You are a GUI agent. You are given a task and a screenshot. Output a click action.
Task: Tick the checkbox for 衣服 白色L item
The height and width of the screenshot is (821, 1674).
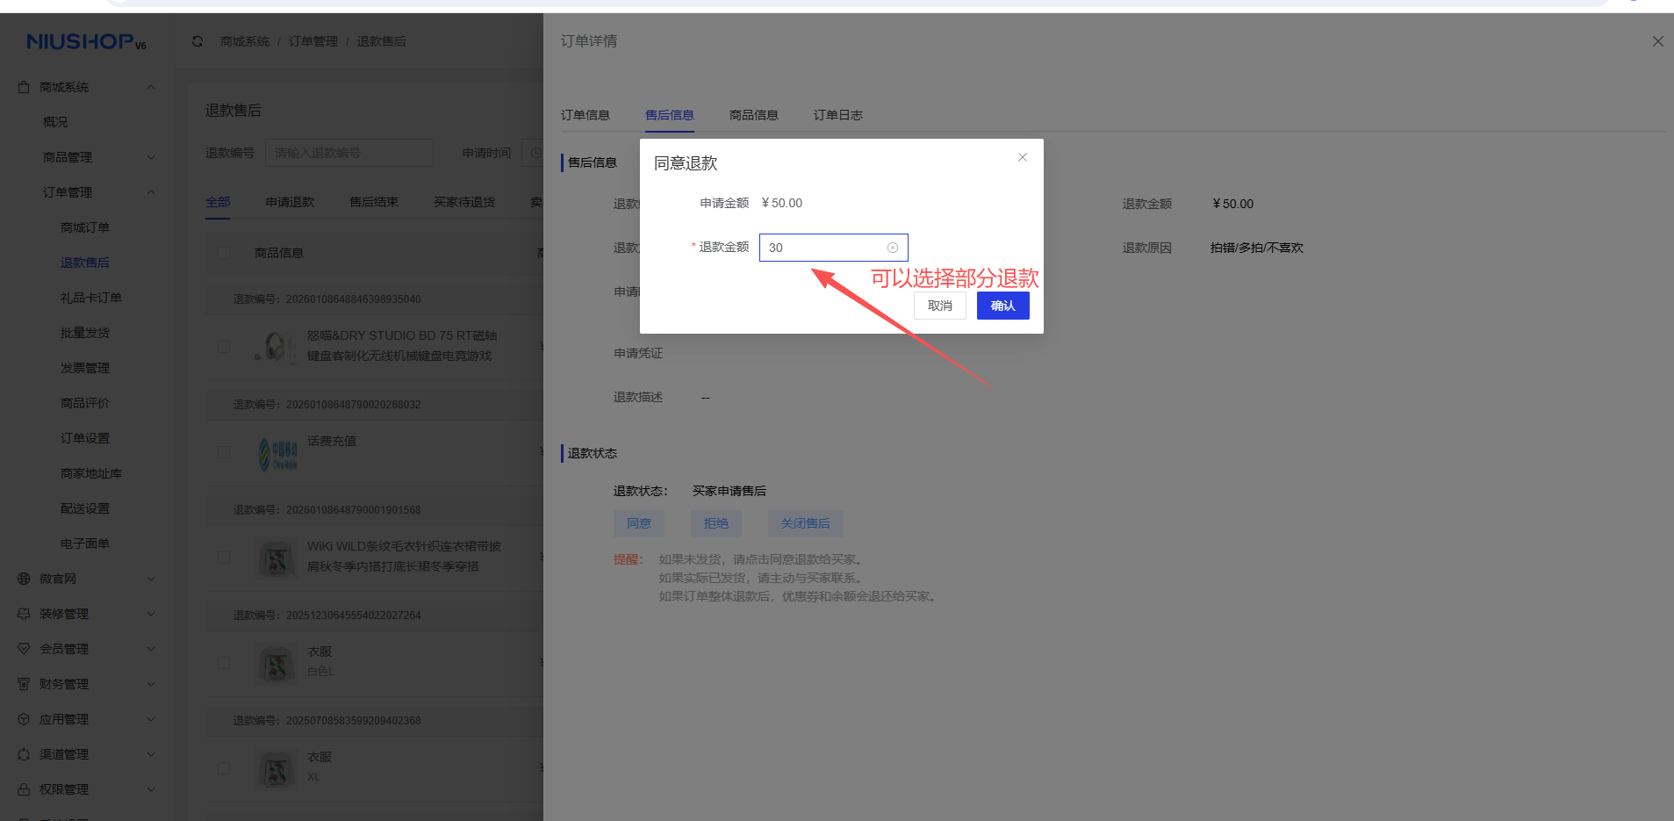(224, 665)
